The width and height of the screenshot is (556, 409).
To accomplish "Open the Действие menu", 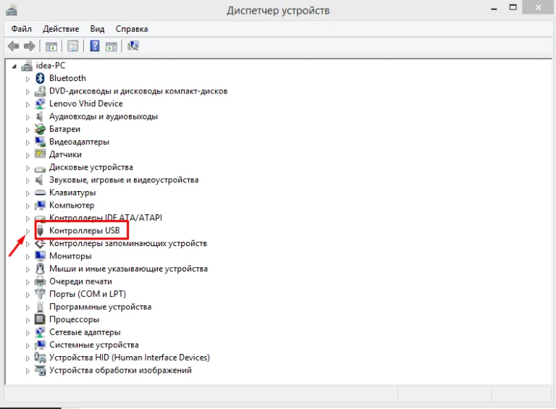I will 61,29.
